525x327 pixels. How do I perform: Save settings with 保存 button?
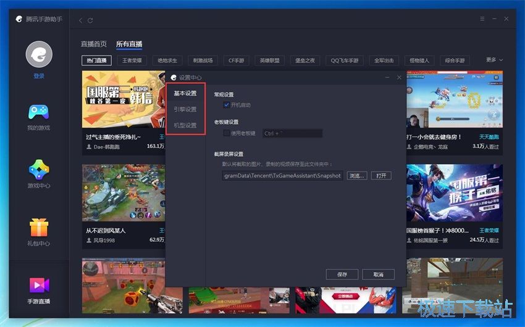pos(342,275)
